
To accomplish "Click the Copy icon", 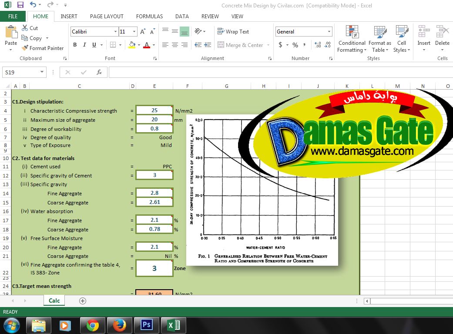I will [24, 38].
